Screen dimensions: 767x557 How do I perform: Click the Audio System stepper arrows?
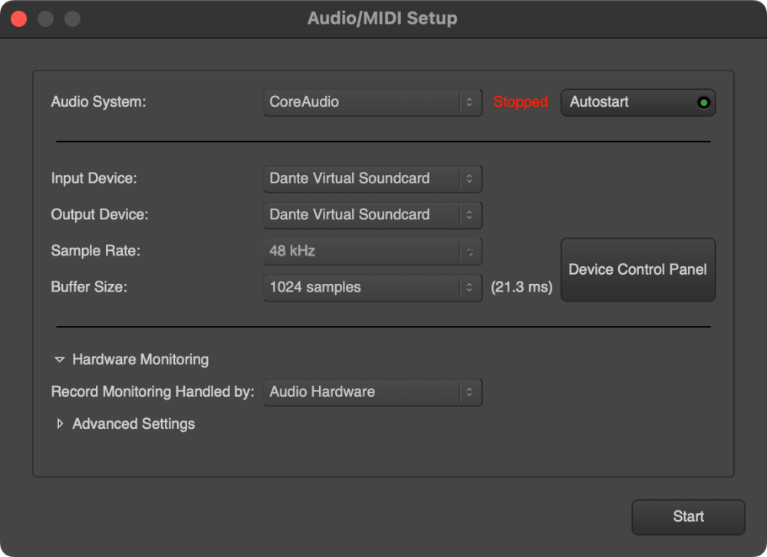coord(471,102)
